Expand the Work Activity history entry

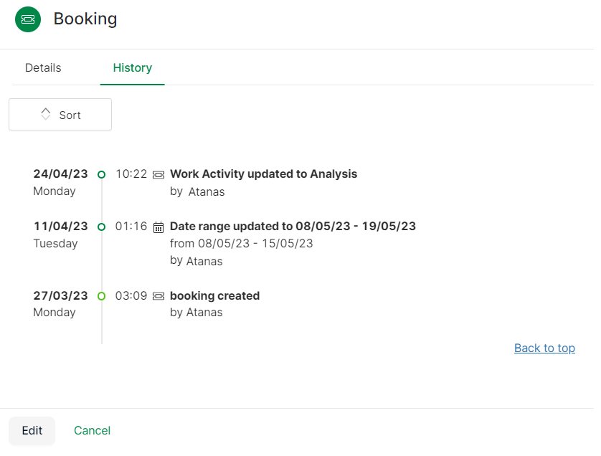coord(262,174)
